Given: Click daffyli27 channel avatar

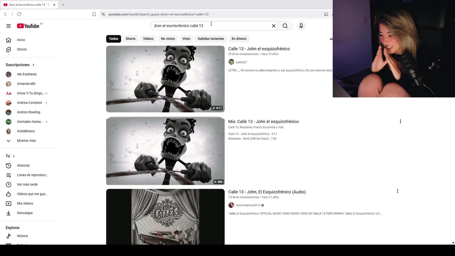Looking at the screenshot, I should click(x=231, y=62).
